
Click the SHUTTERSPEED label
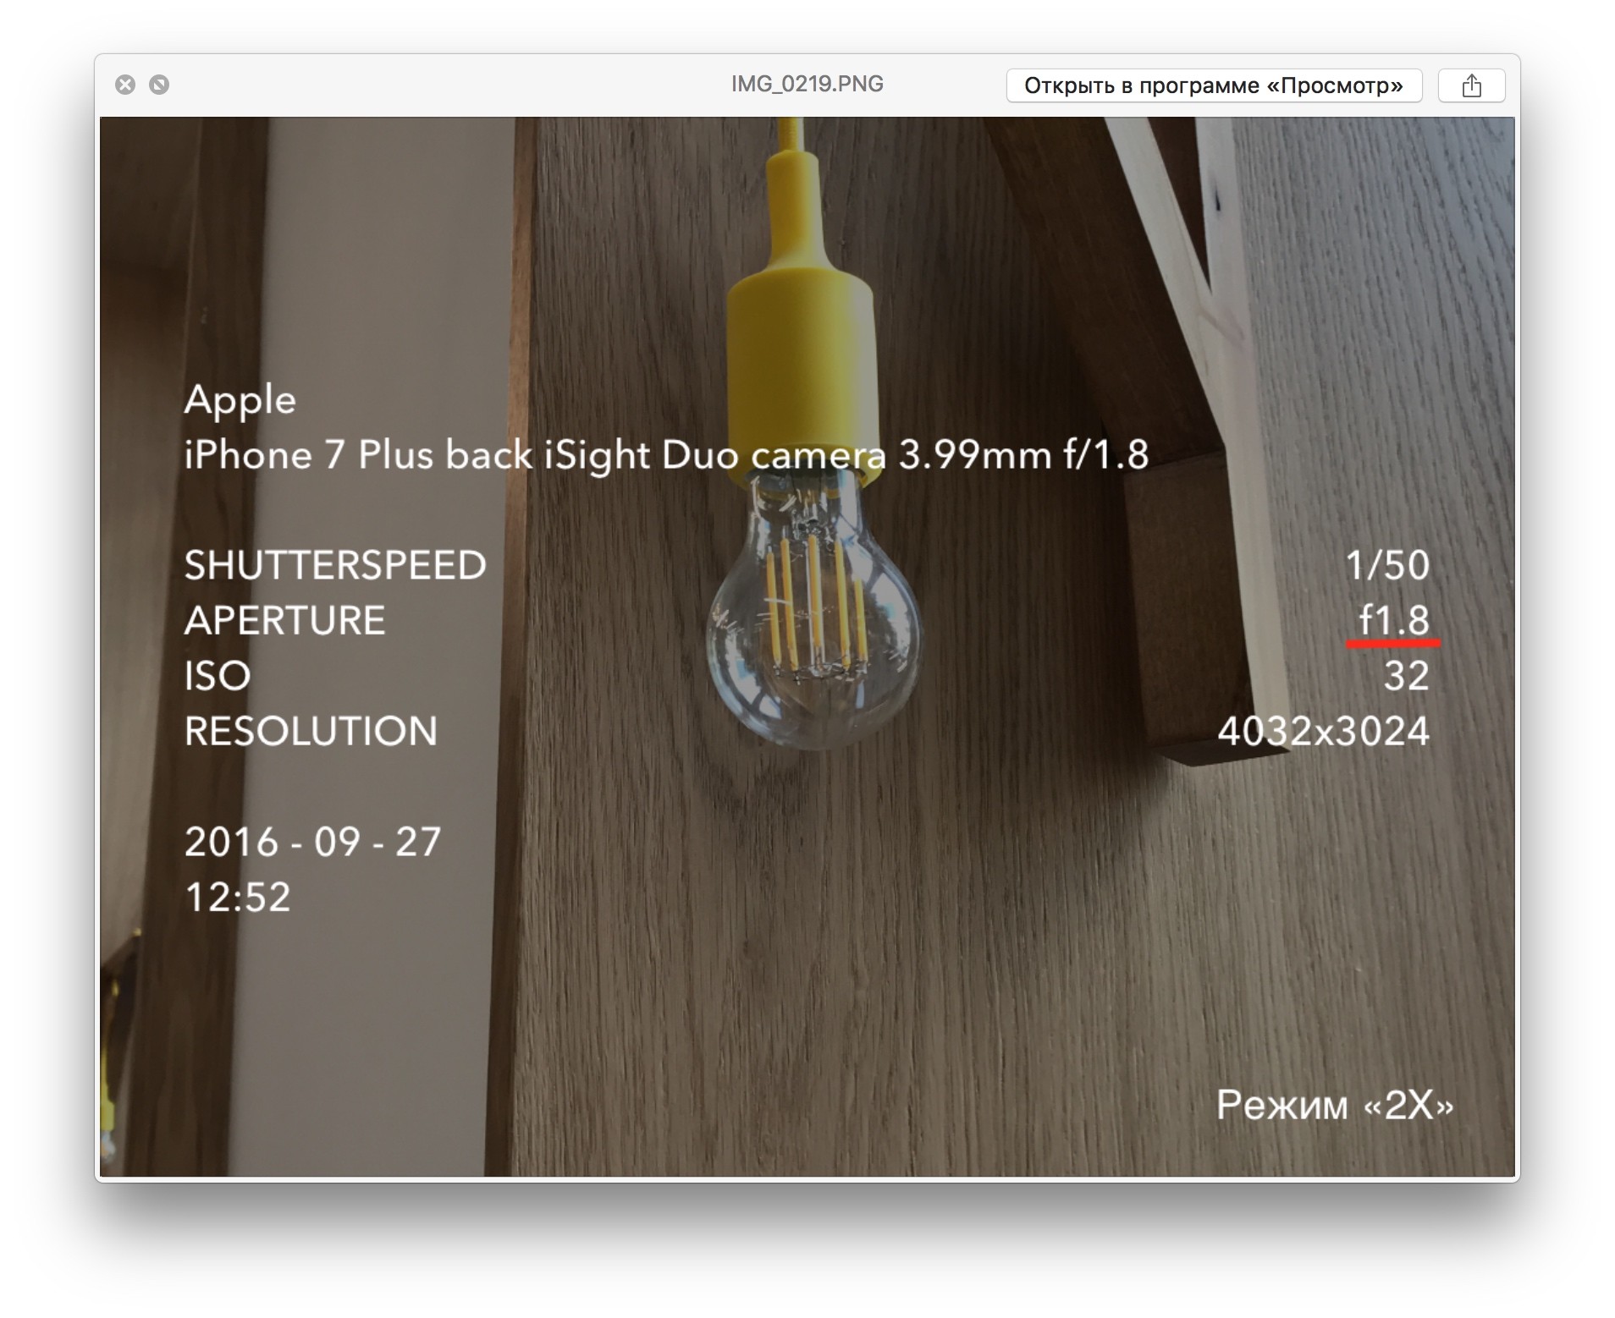335,565
